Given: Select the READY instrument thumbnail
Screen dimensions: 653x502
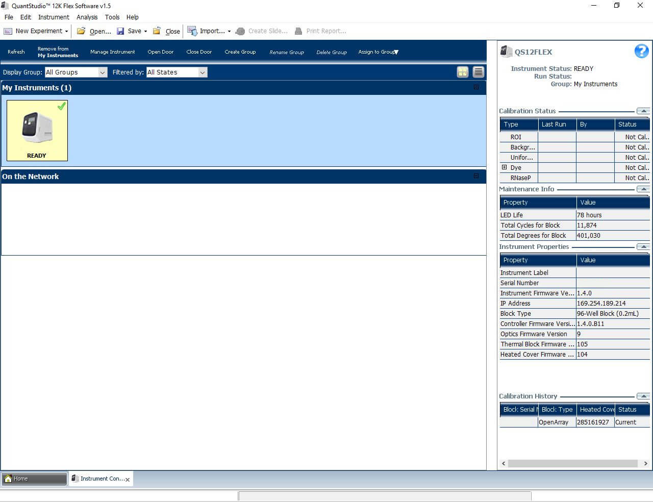Looking at the screenshot, I should (37, 130).
